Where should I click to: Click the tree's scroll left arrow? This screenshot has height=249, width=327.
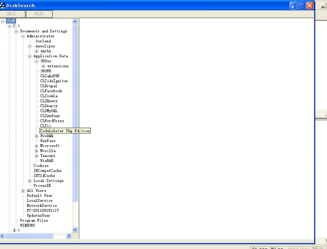pos(2,236)
